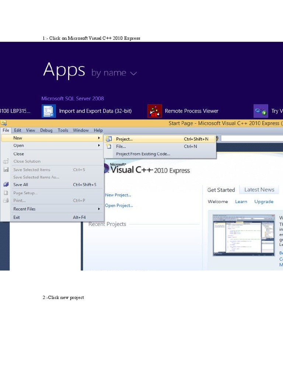Click the Close Solution icon
The width and height of the screenshot is (283, 378).
point(6,161)
